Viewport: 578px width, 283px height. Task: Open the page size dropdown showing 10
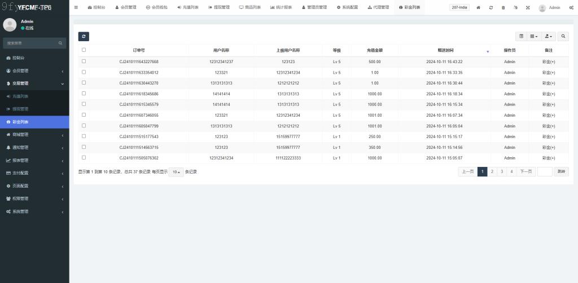click(176, 172)
